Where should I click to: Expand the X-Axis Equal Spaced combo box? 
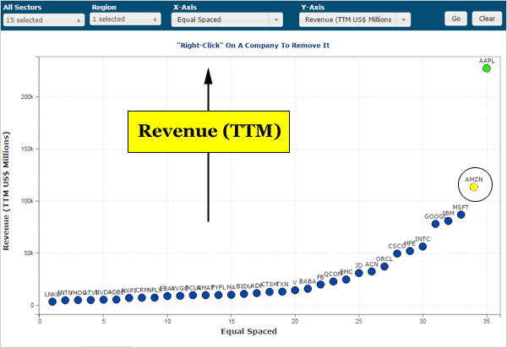tap(227, 19)
